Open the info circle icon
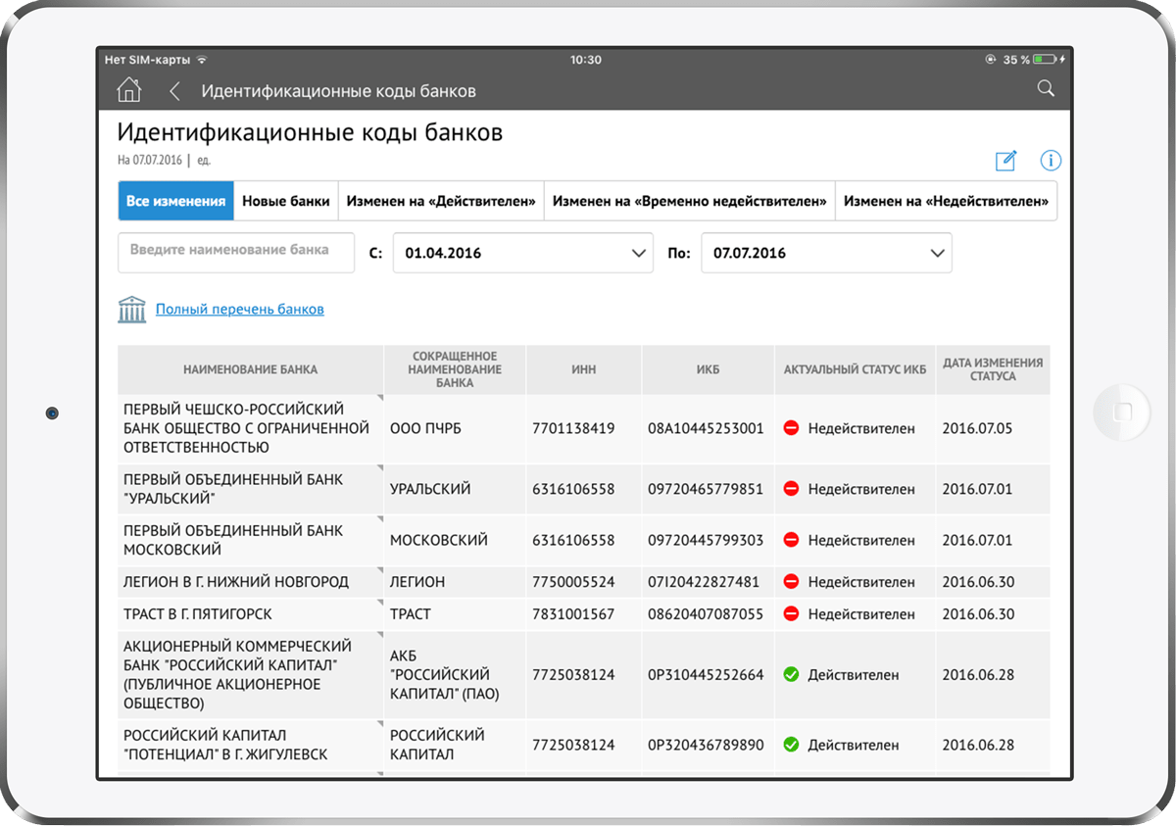Viewport: 1176px width, 826px height. pos(1051,161)
